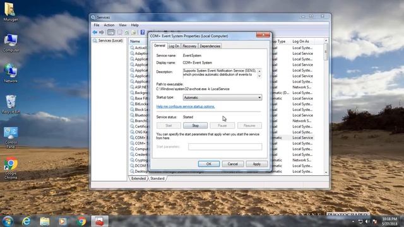This screenshot has height=227, width=404.
Task: Click the gear icon beside Bluetooth service
Action: 132,115
